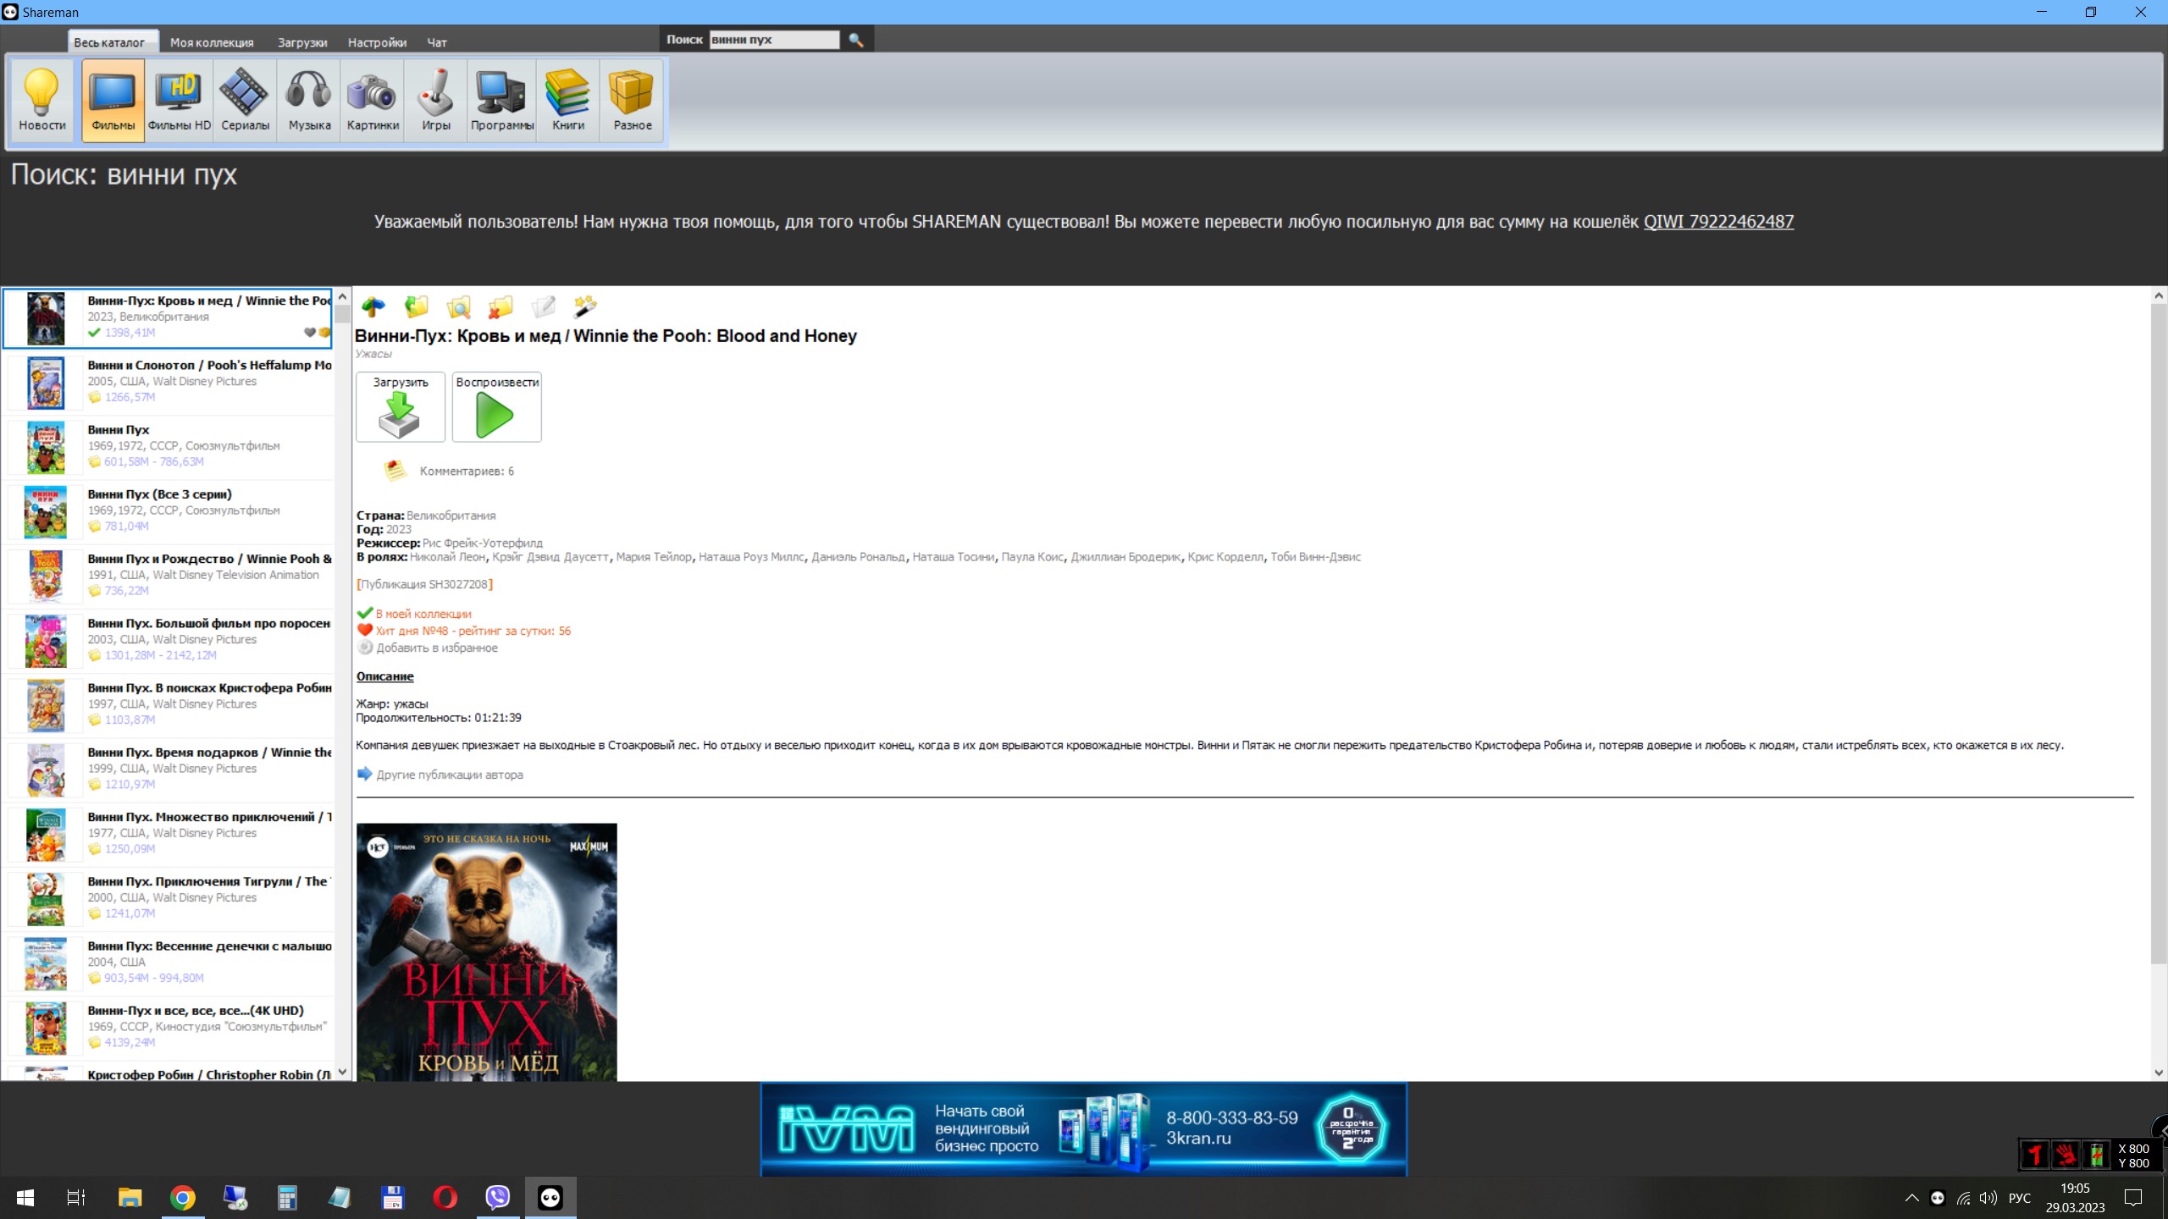
Task: Open the Музыка headphones category
Action: 309,100
